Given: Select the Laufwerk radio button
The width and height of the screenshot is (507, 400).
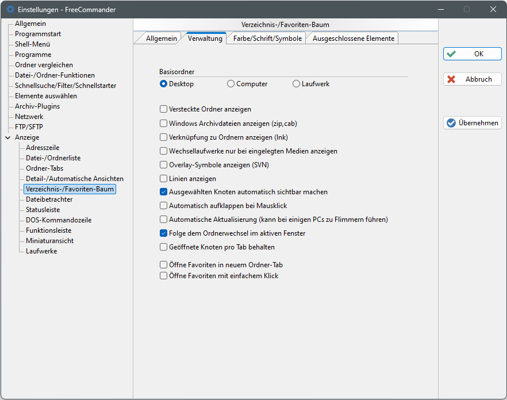Looking at the screenshot, I should point(296,84).
